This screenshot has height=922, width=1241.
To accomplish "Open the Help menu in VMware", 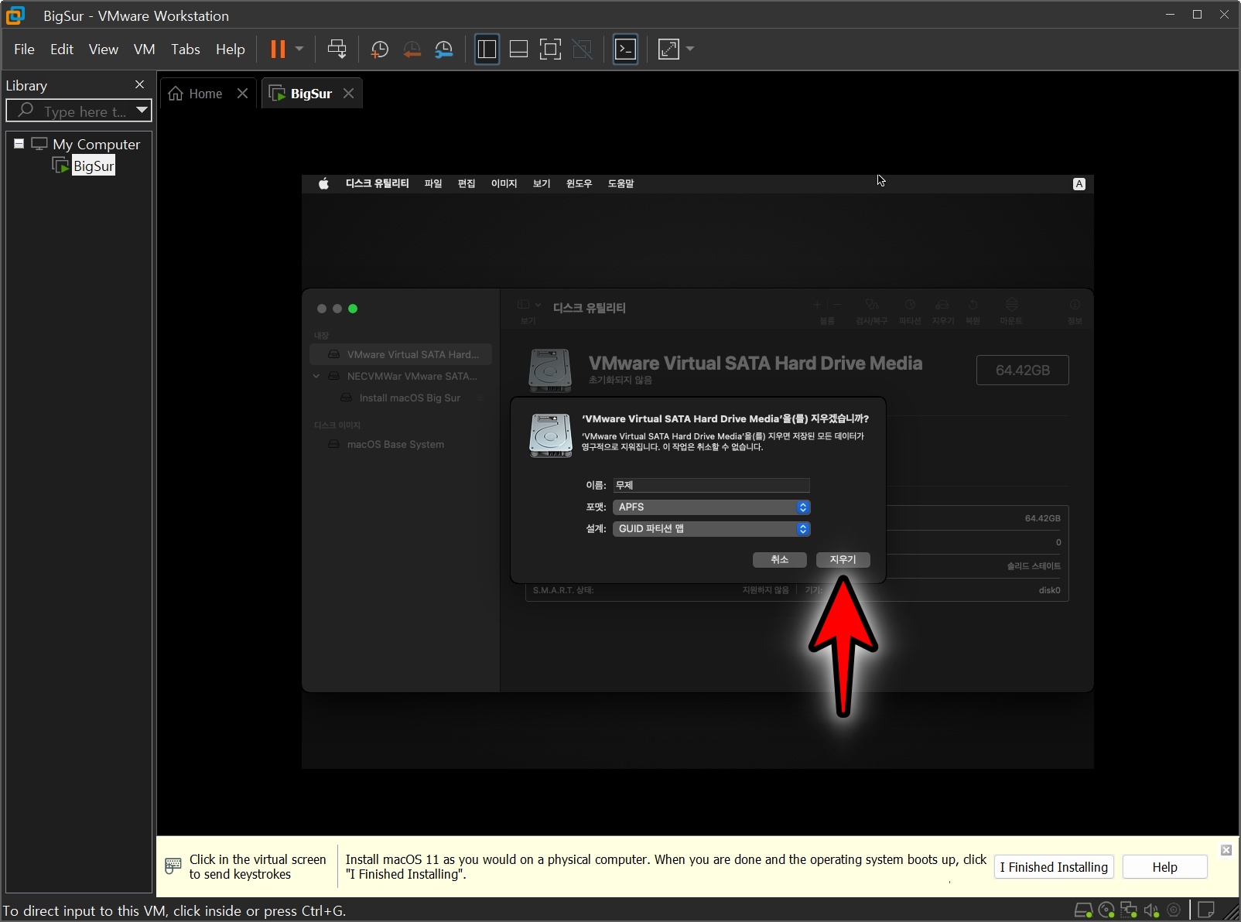I will pos(231,50).
